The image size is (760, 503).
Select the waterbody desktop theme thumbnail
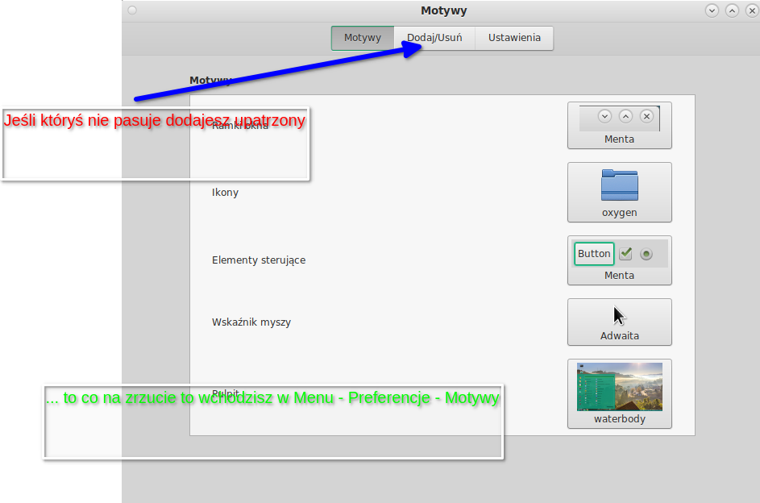point(620,393)
